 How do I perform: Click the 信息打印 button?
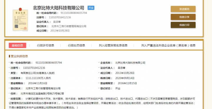[x=183, y=25]
